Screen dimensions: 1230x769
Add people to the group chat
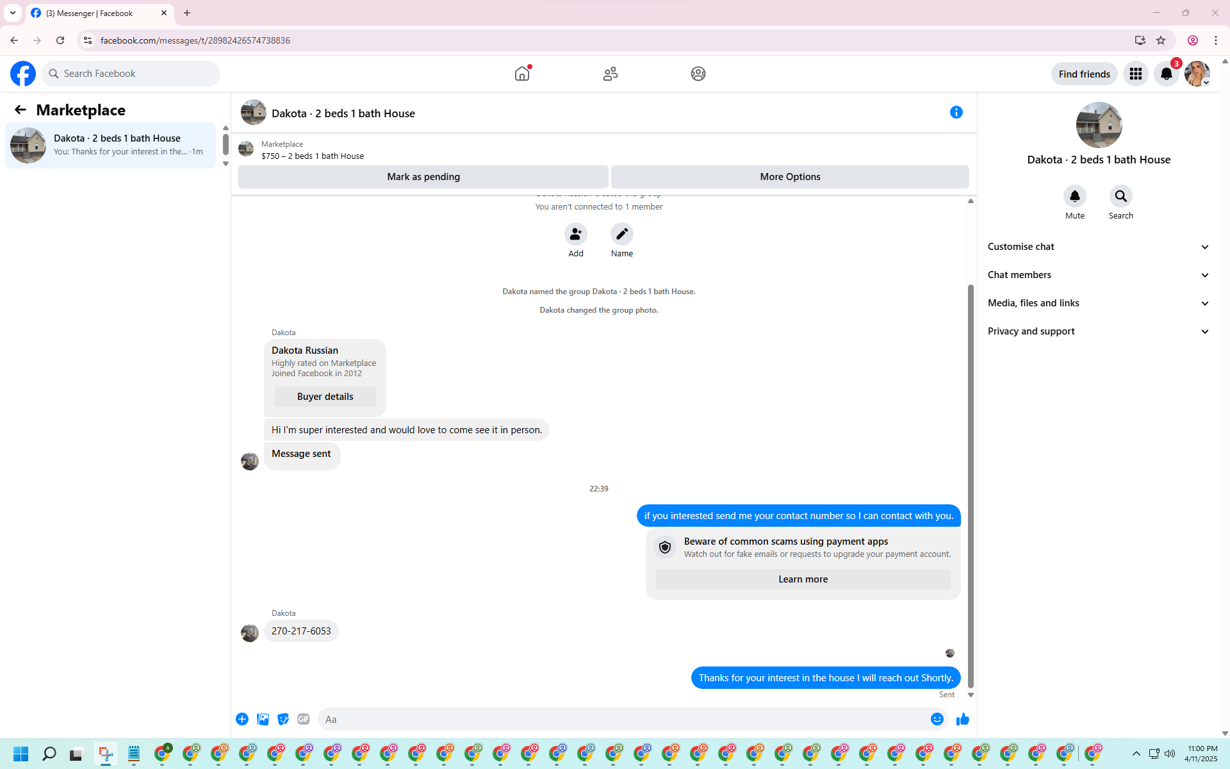tap(576, 234)
